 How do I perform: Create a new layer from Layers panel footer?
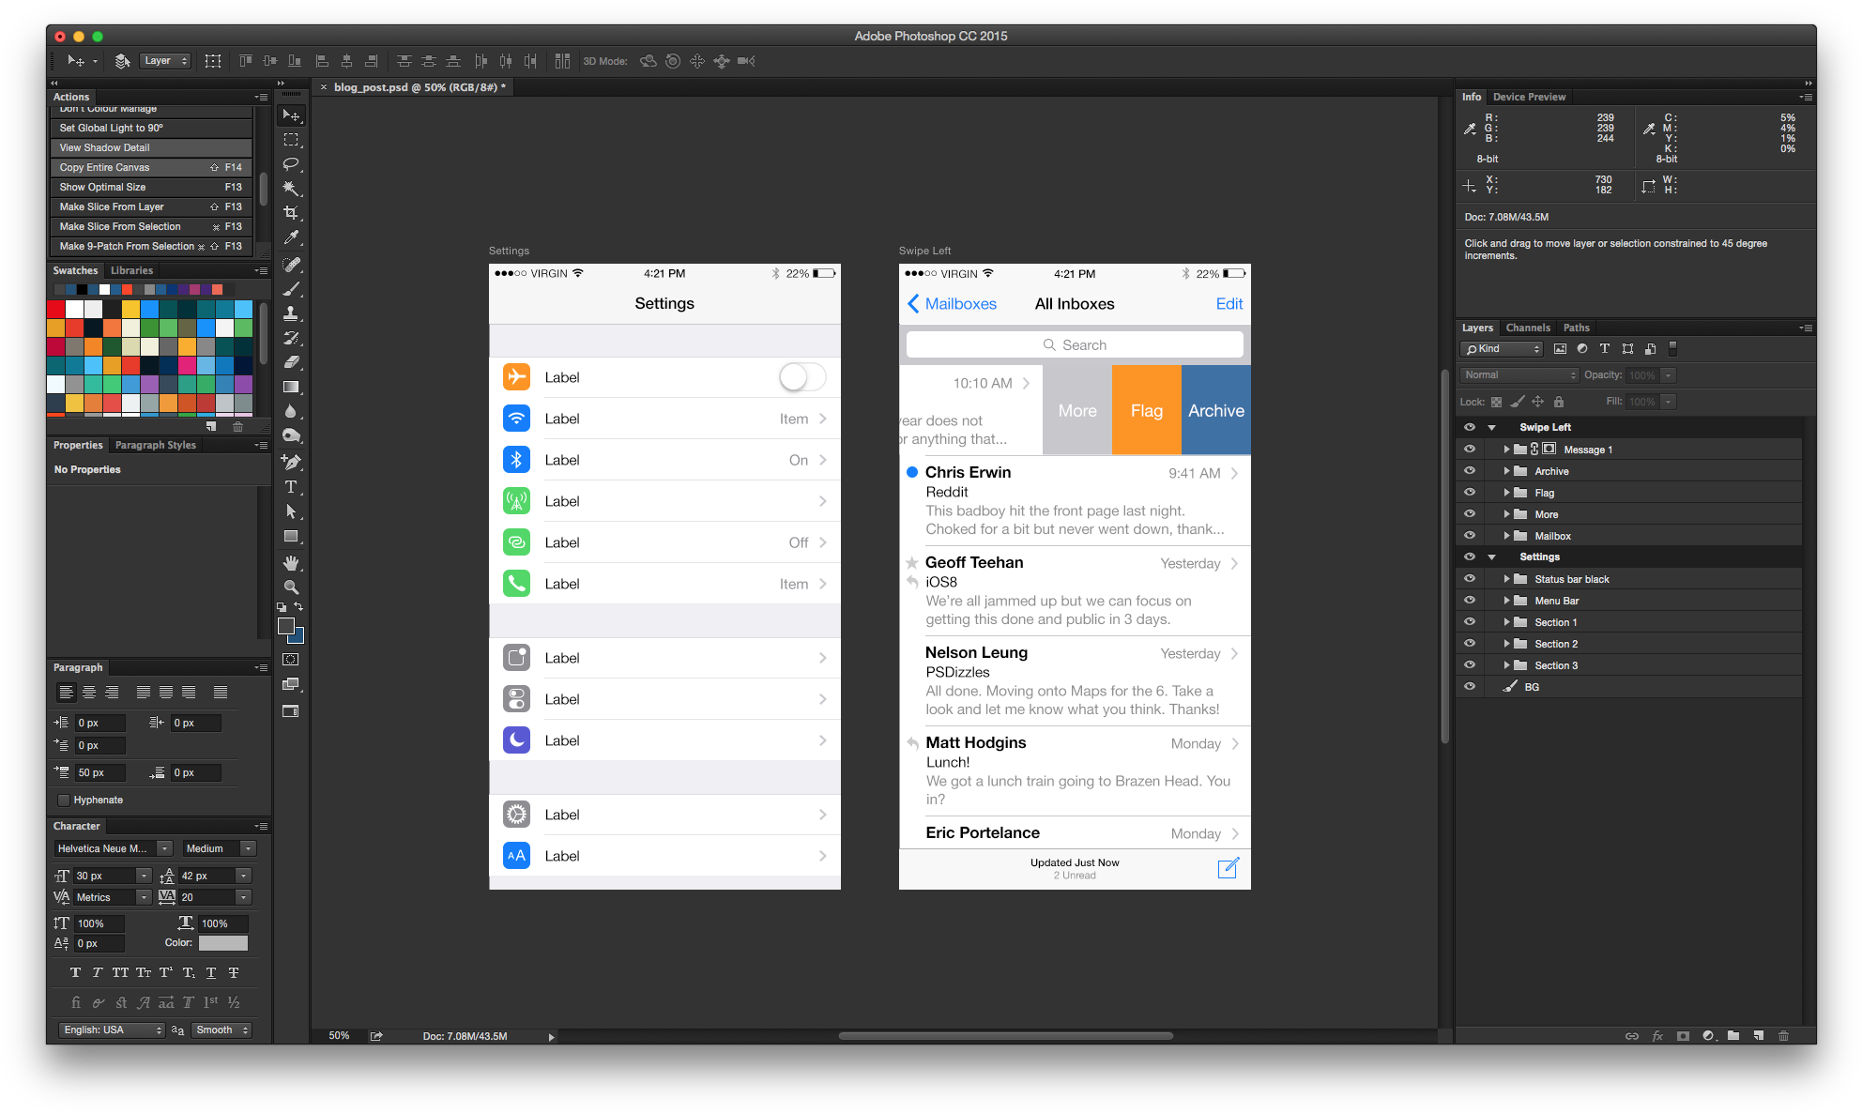pyautogui.click(x=1758, y=1036)
